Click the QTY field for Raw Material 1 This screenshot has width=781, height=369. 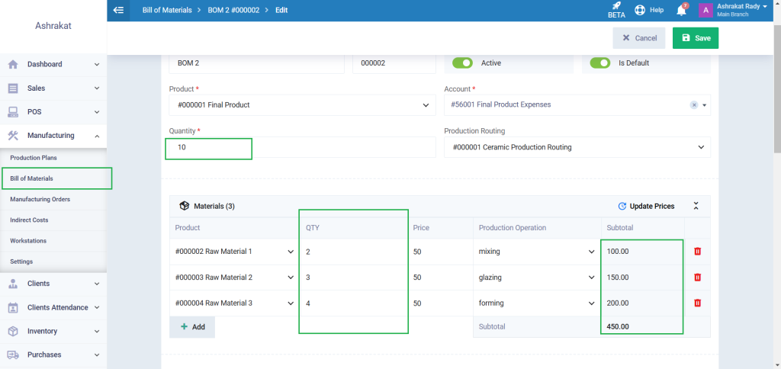[354, 252]
